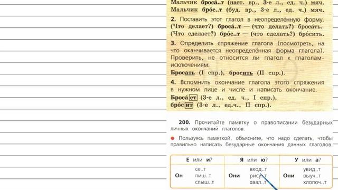Screen dimensions: 338x190
Task: Click step number "3." before "Определить спряжение"
Action: pyautogui.click(x=173, y=43)
